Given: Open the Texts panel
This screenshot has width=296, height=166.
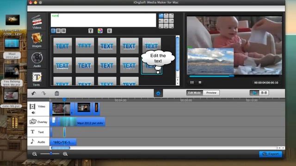Looking at the screenshot, I should point(37,79).
